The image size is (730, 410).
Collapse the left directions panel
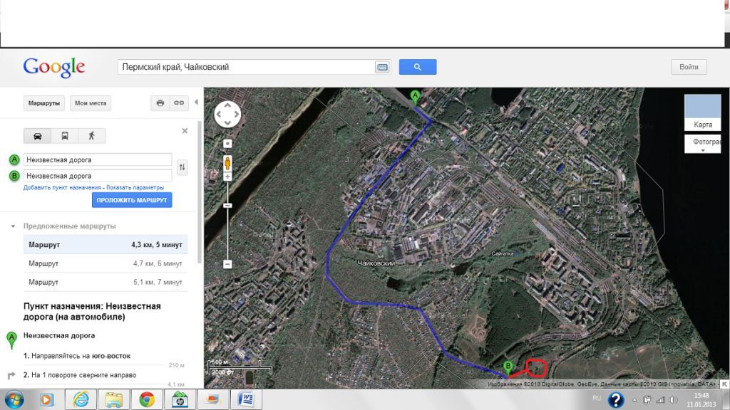point(196,102)
